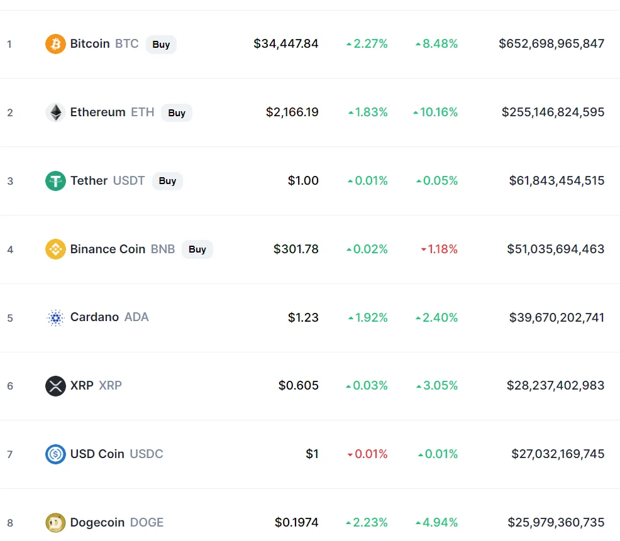Click Buy button next to Ethereum ETH
The image size is (620, 541).
pos(176,112)
